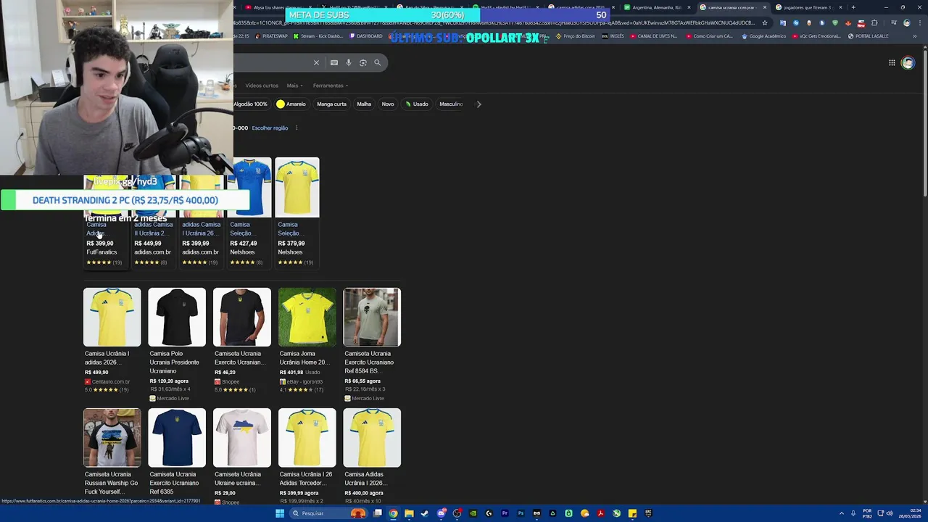The image size is (928, 522).
Task: Open the PIRATESWAP bookmark
Action: pyautogui.click(x=271, y=36)
